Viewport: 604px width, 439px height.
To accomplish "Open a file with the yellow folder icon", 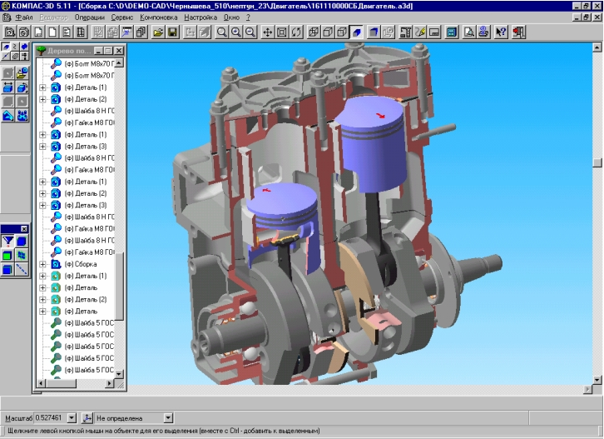I will pos(158,32).
